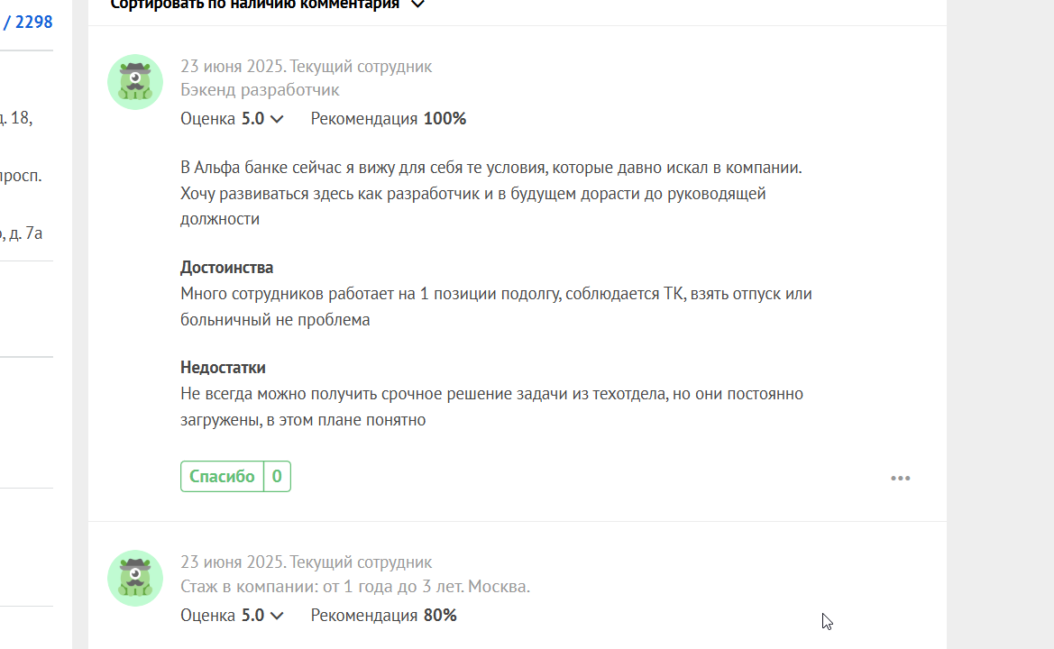Expand first review's rating 5.0 chevron
Screen dimensions: 1054x649
[277, 120]
